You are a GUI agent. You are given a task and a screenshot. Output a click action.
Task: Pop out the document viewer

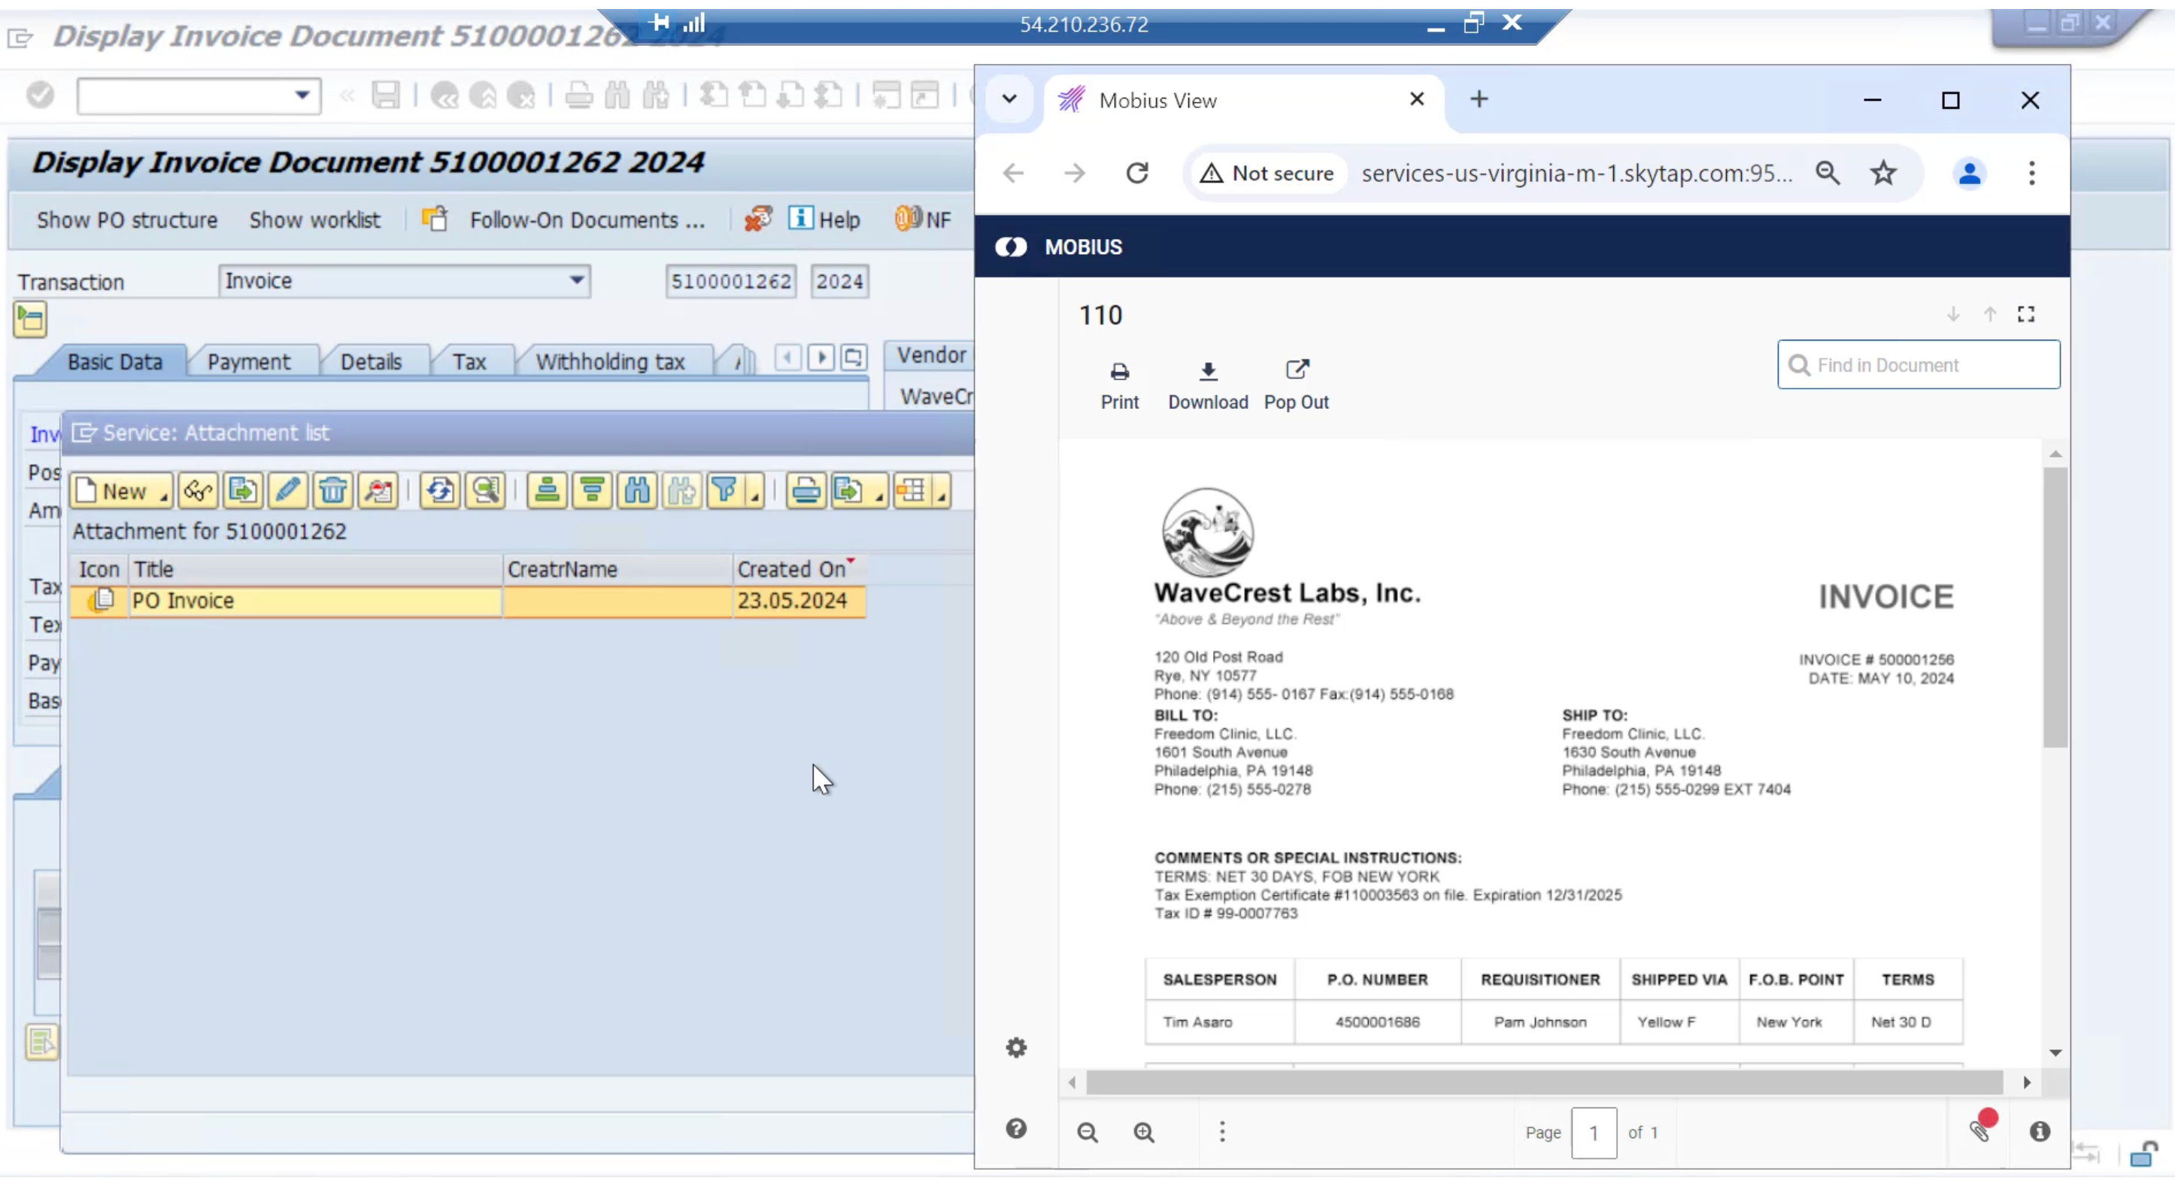[x=1296, y=384]
